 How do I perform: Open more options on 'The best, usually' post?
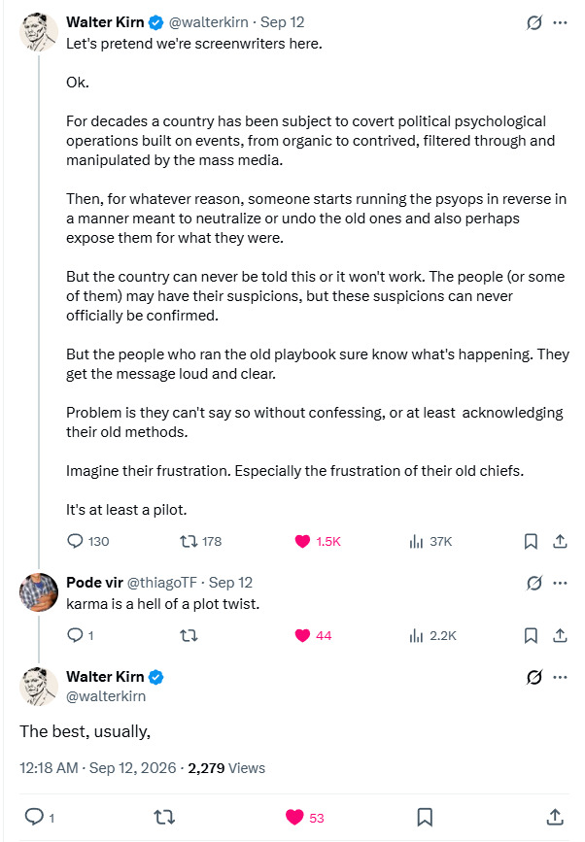(560, 677)
